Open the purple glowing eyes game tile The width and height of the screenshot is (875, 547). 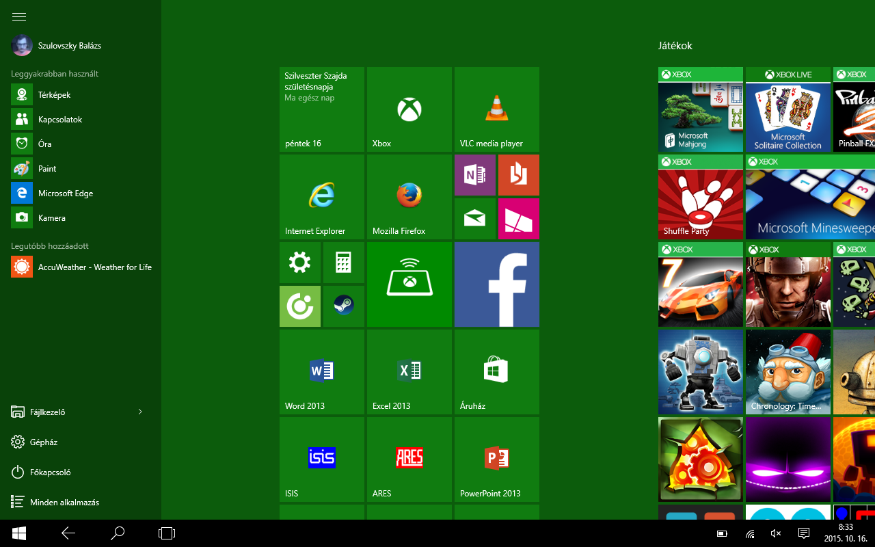[788, 459]
